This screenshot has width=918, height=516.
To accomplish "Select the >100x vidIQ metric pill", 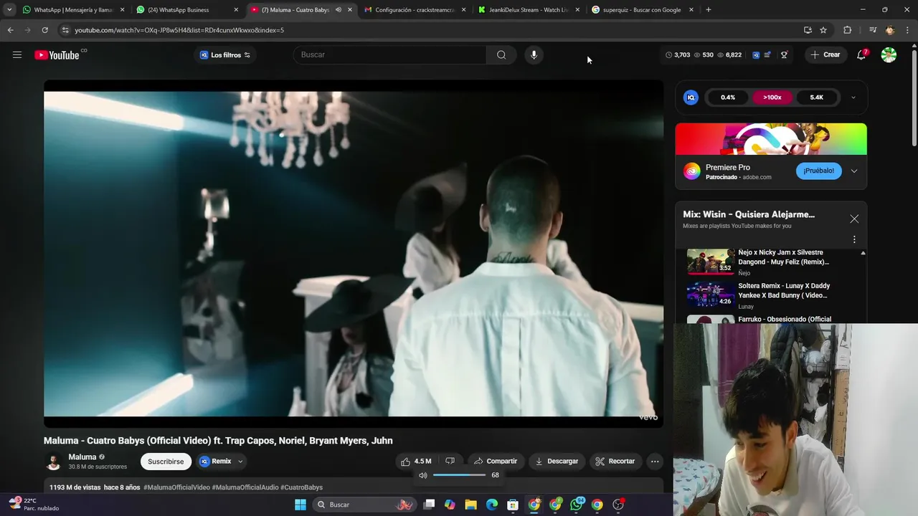I will pyautogui.click(x=772, y=97).
